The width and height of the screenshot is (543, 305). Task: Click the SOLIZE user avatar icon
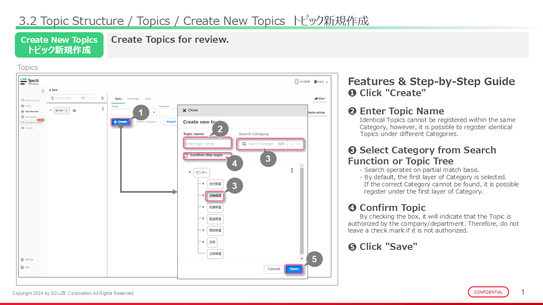point(296,81)
